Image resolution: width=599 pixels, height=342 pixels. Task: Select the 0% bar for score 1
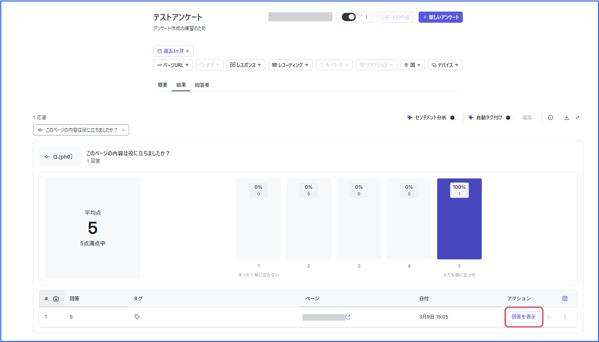[258, 219]
